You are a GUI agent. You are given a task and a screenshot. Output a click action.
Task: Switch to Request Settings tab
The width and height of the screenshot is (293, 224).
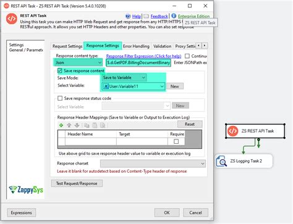[67, 46]
